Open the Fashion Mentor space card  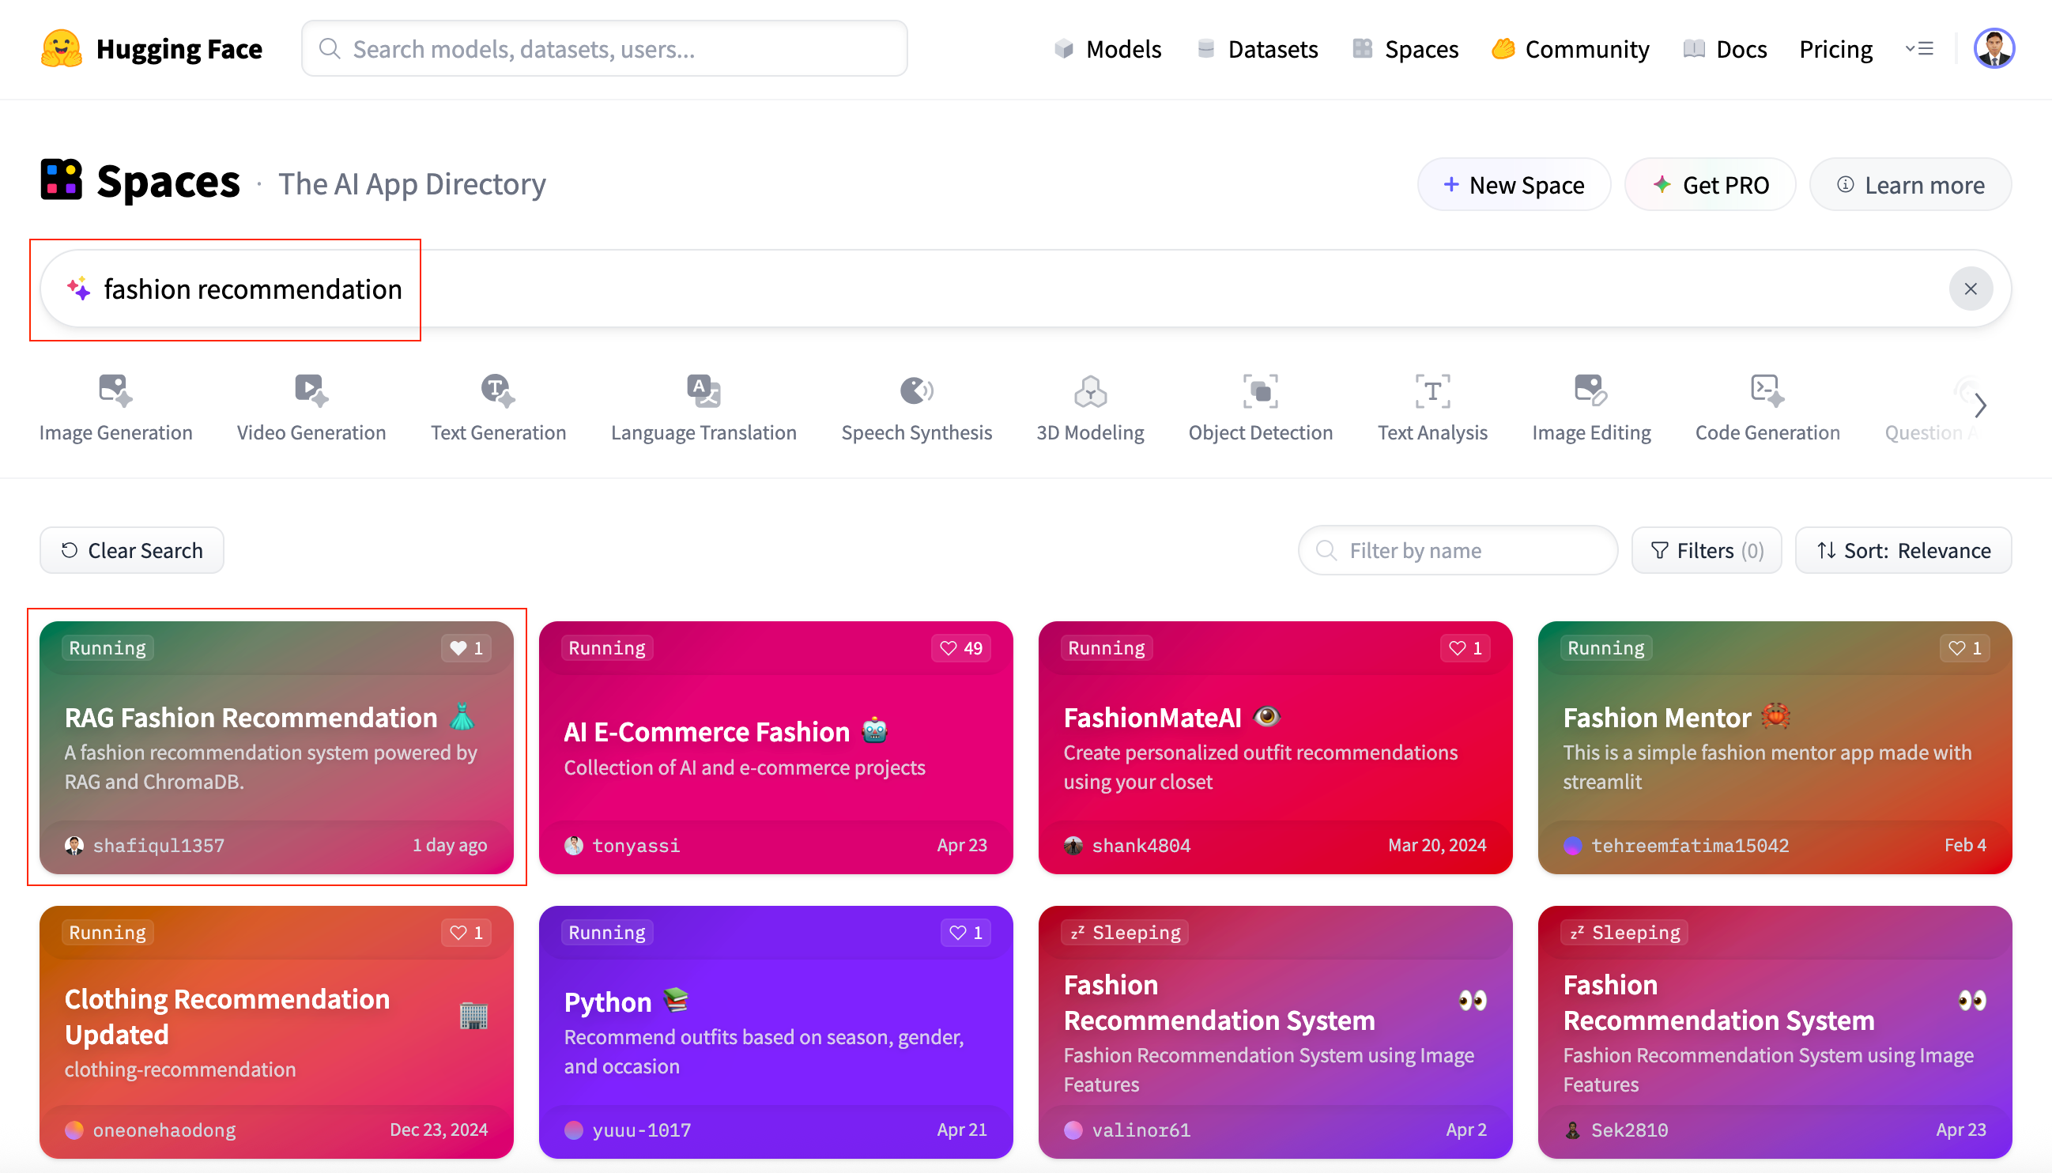coord(1775,748)
